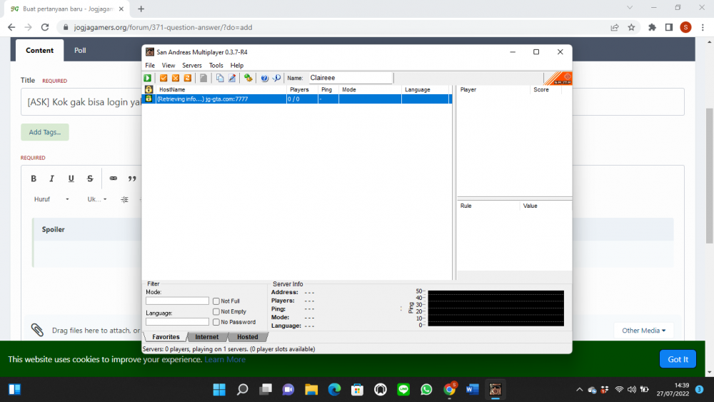Expand the font size dropdown in editor
Screen dimensions: 714x402
[x=96, y=199]
